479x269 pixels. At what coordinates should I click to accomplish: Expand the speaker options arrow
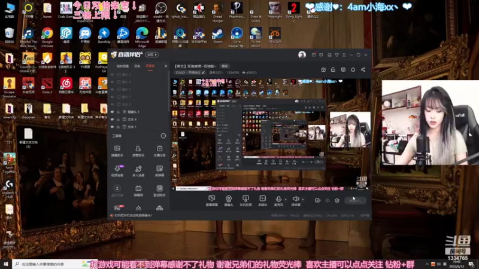pos(303,200)
